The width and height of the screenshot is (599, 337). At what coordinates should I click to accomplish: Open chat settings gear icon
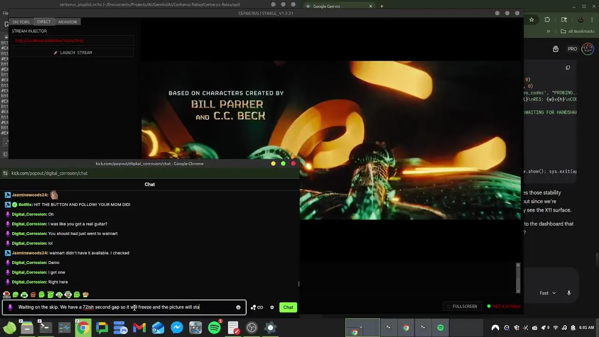pyautogui.click(x=272, y=308)
